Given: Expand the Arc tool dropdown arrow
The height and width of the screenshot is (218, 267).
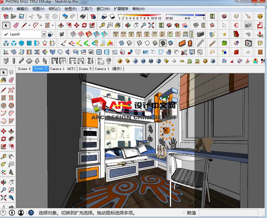Looking at the screenshot, I should [x=41, y=26].
